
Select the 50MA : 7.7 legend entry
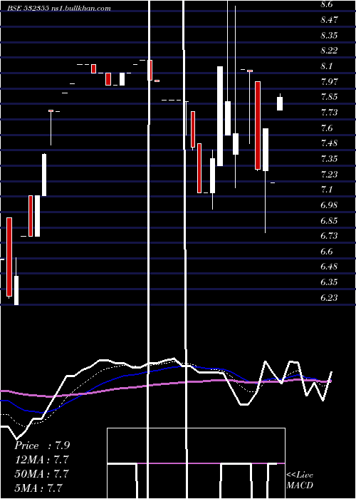tap(41, 474)
